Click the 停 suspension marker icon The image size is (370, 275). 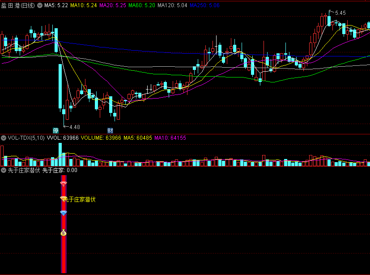pyautogui.click(x=55, y=130)
